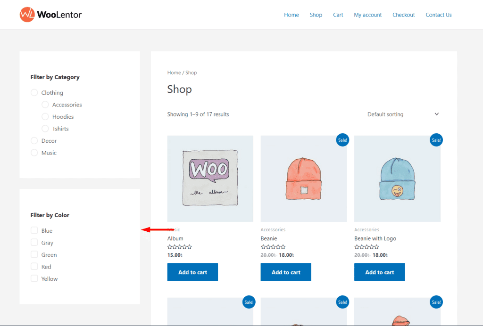483x326 pixels.
Task: Add the Album to cart
Action: point(192,272)
